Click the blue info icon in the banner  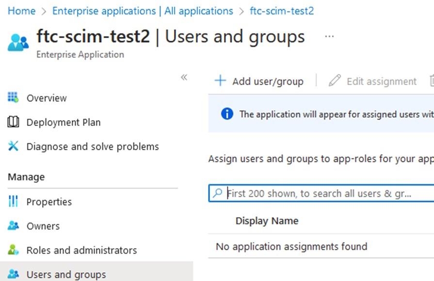click(x=226, y=114)
